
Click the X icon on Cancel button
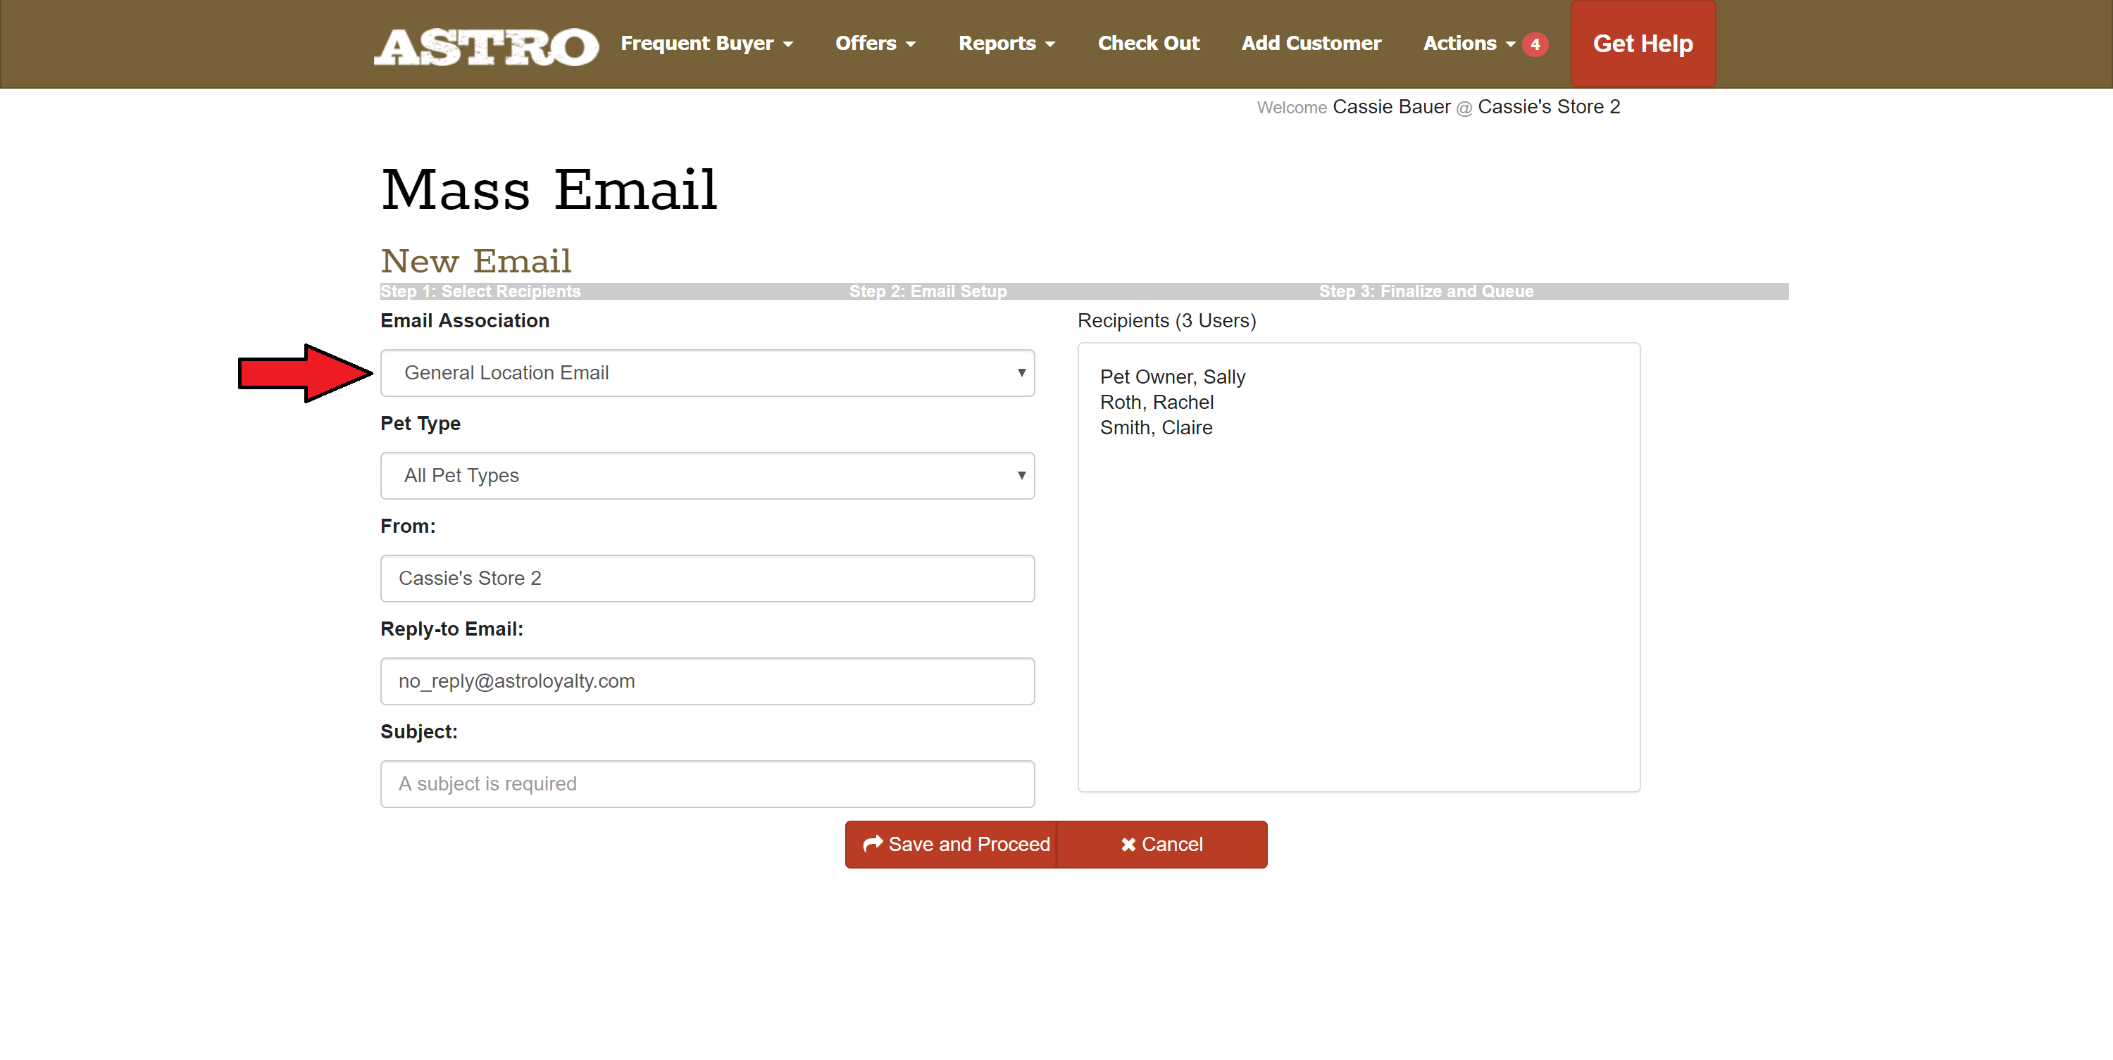tap(1128, 845)
